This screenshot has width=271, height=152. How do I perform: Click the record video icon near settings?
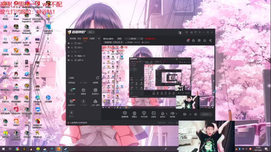coord(185,114)
